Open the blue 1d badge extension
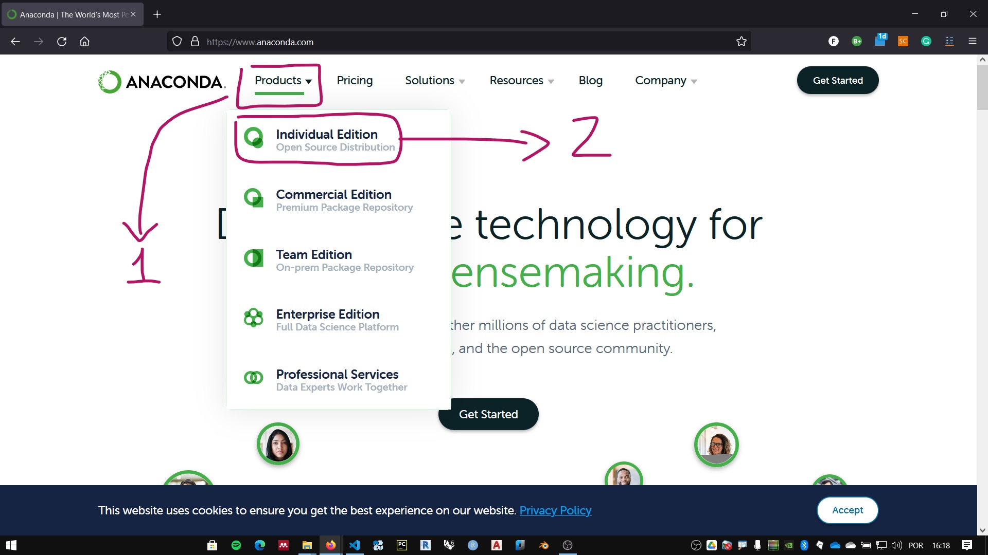This screenshot has height=555, width=988. (x=880, y=40)
